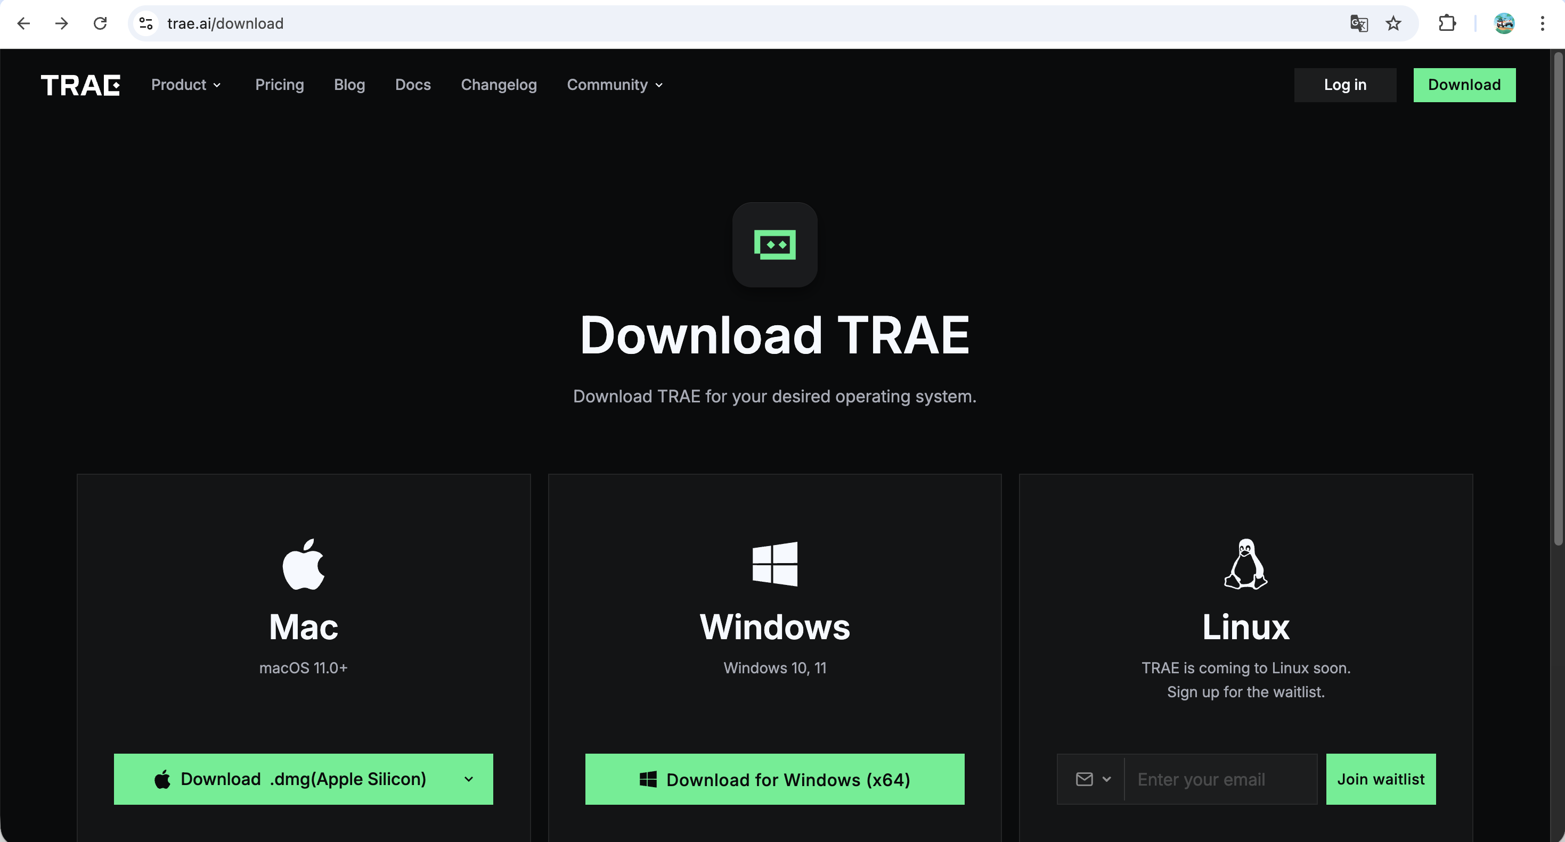Open Chrome three-dot menu

click(1542, 23)
